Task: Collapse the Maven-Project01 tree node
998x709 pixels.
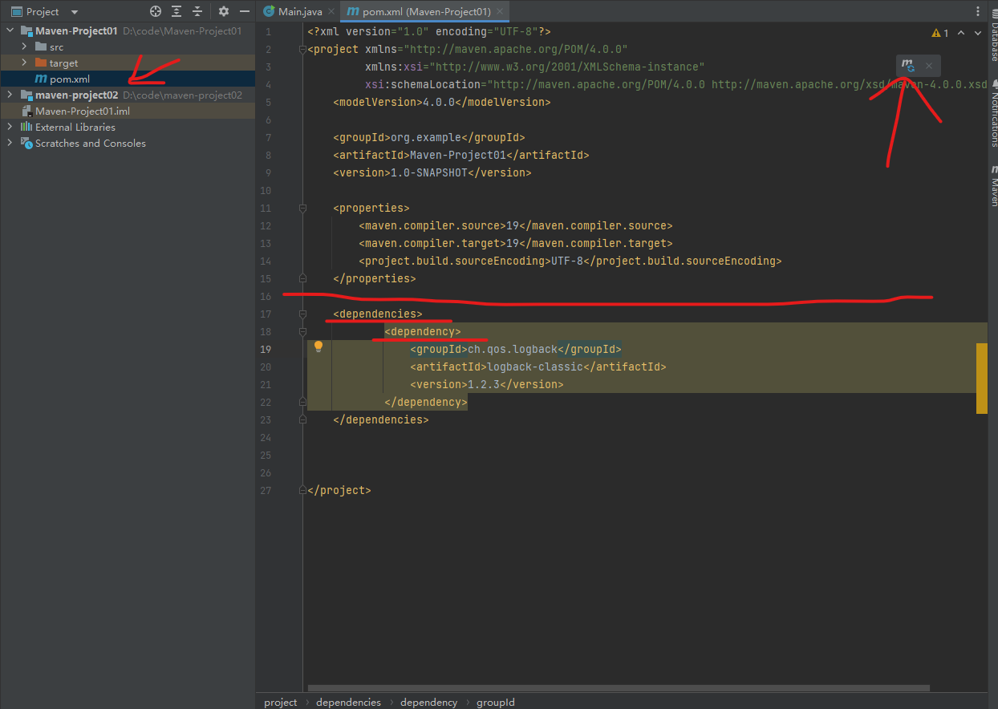Action: click(10, 30)
